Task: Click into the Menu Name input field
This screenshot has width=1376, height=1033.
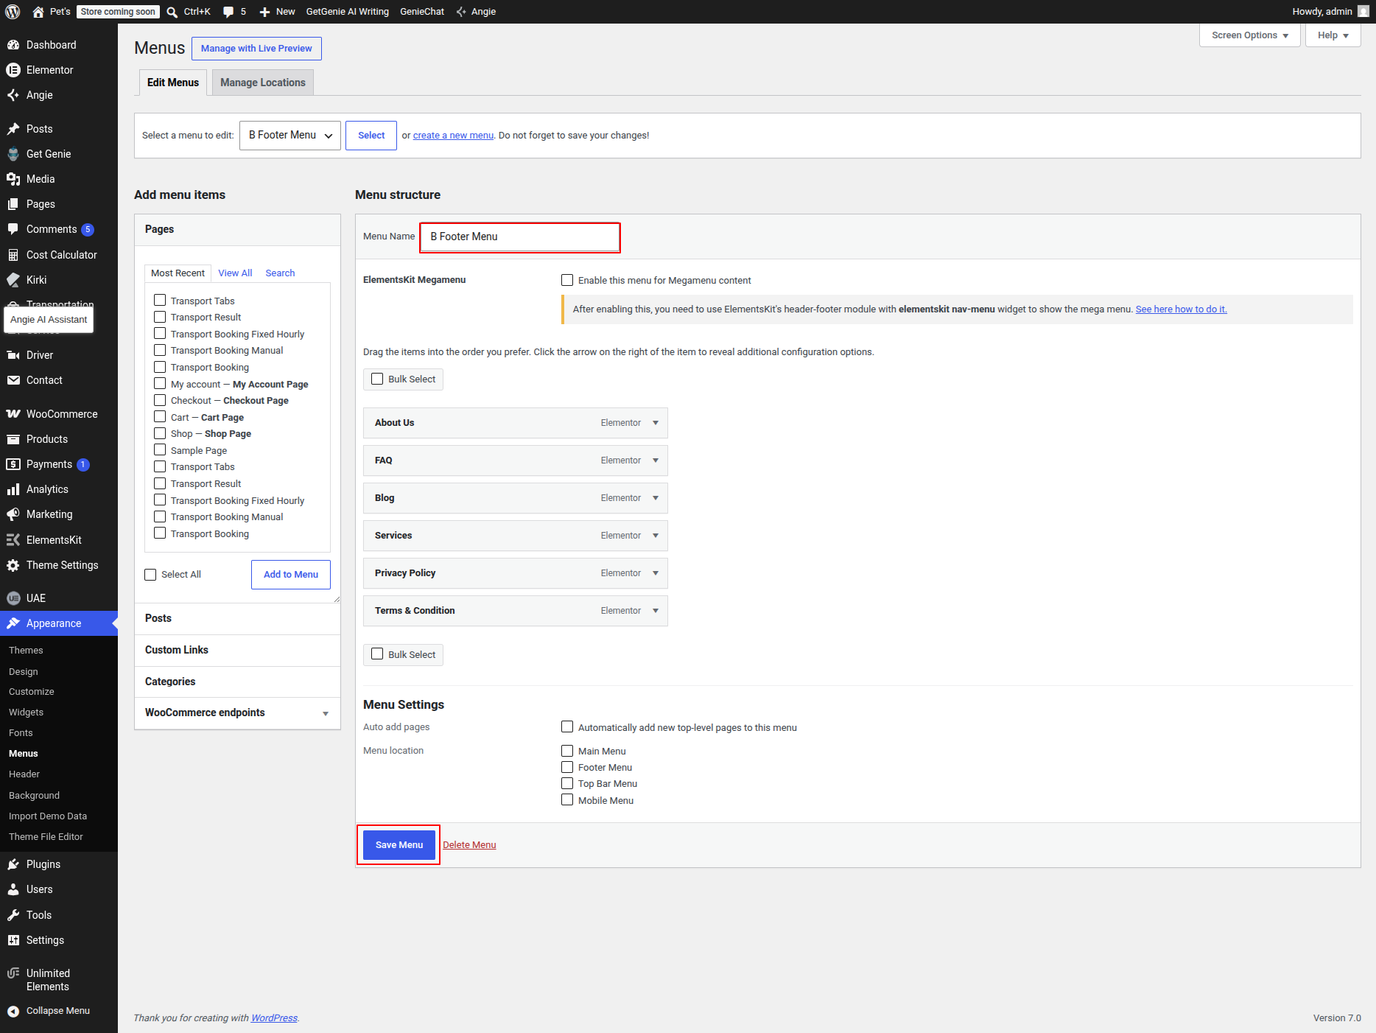Action: click(x=520, y=237)
